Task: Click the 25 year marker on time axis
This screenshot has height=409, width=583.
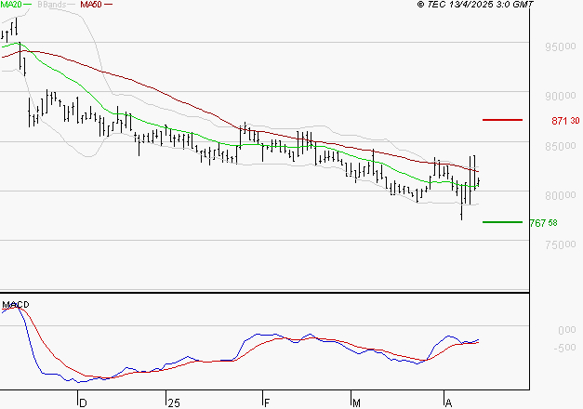Action: (x=172, y=402)
